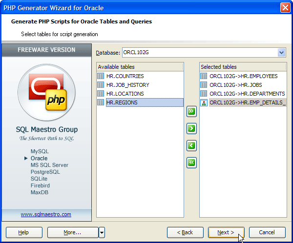Click the table icon beside ORCL102G->HR.EMPLOYEES
Viewport: 293px width, 243px height.
click(x=204, y=76)
